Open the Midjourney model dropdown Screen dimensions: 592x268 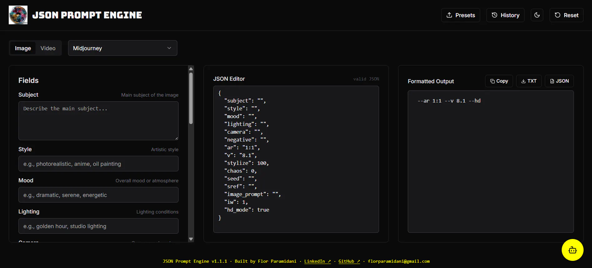coord(123,48)
